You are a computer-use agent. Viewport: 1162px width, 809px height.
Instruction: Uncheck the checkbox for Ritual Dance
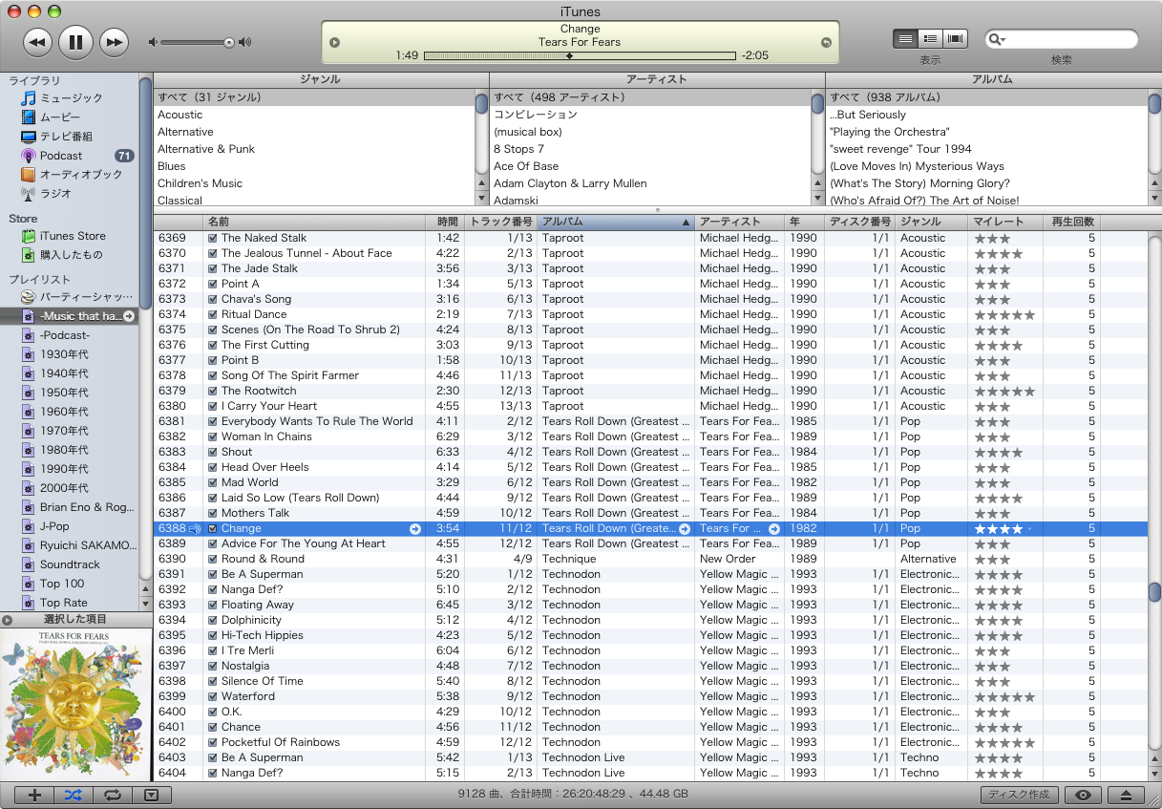213,314
